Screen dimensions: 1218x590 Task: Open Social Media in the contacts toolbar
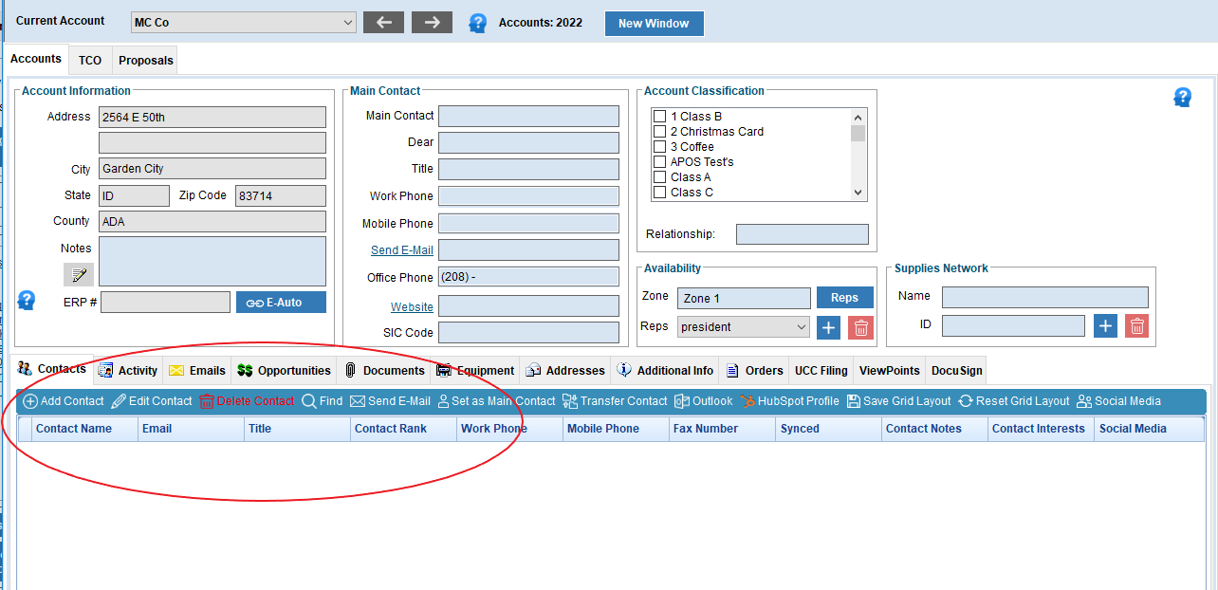1119,401
